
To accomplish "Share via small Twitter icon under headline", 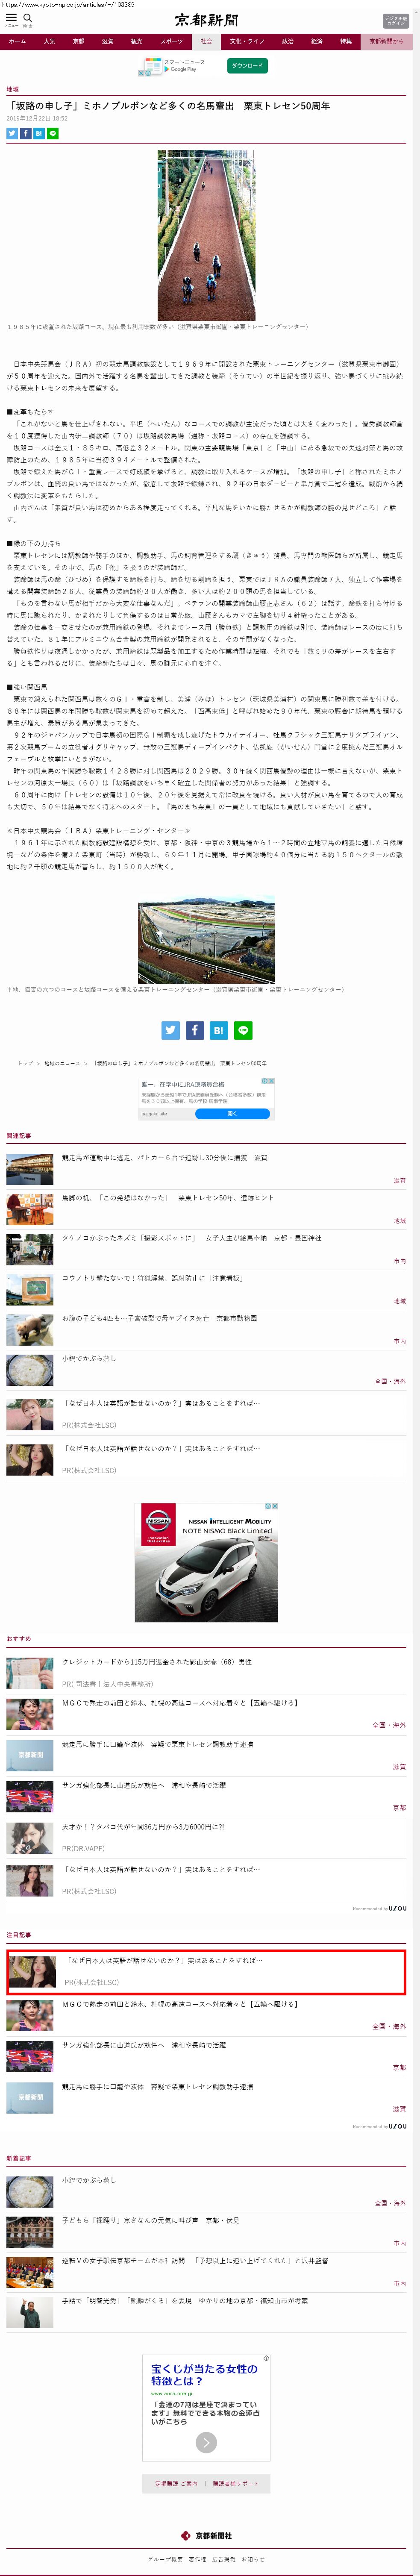I will (x=12, y=133).
